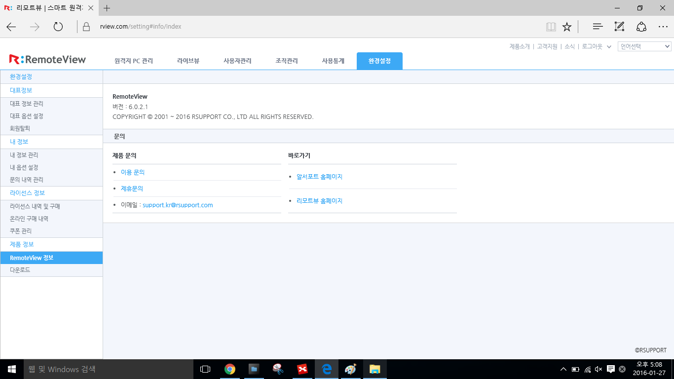The image size is (674, 379).
Task: Select 문의 내역 관리 in sidebar
Action: pos(27,180)
